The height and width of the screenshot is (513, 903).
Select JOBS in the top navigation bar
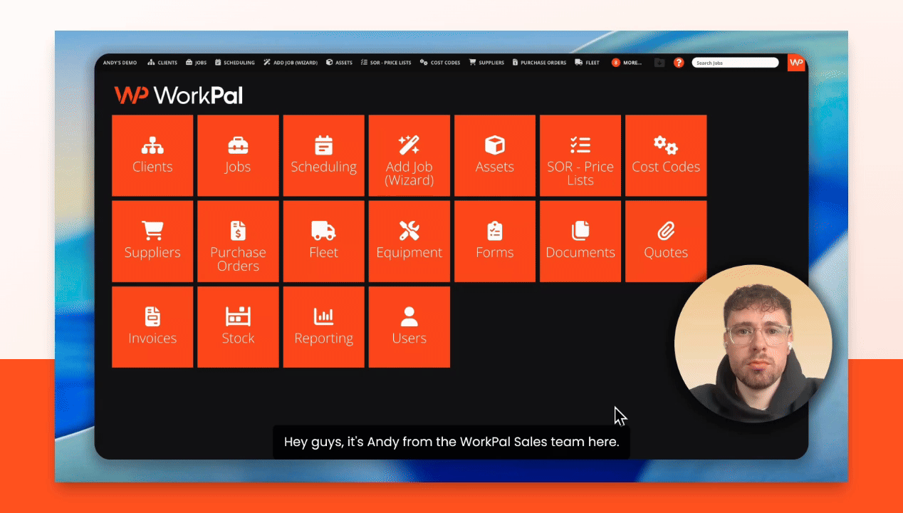tap(196, 63)
